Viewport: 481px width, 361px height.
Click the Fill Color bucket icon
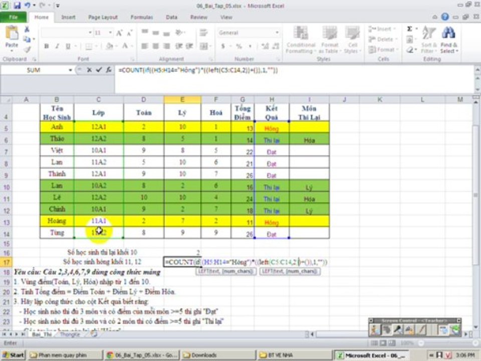pos(109,46)
